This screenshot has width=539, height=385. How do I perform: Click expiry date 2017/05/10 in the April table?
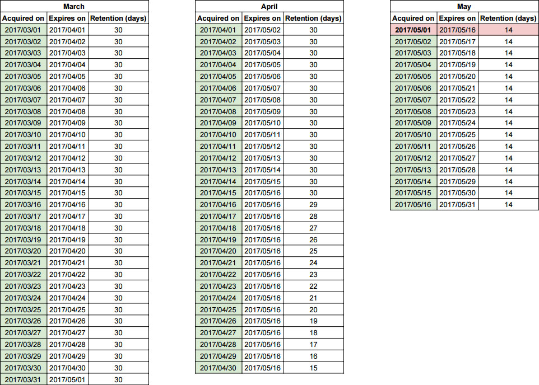(262, 123)
